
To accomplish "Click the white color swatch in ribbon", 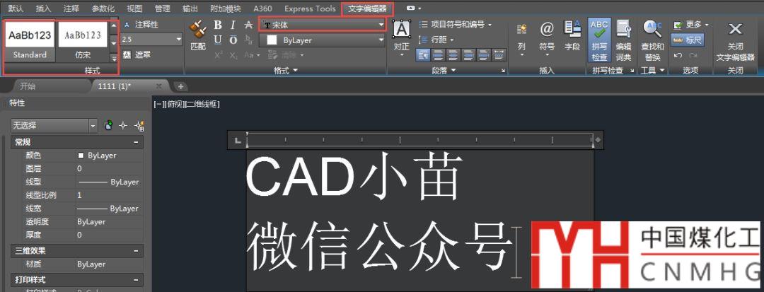I will tap(272, 40).
